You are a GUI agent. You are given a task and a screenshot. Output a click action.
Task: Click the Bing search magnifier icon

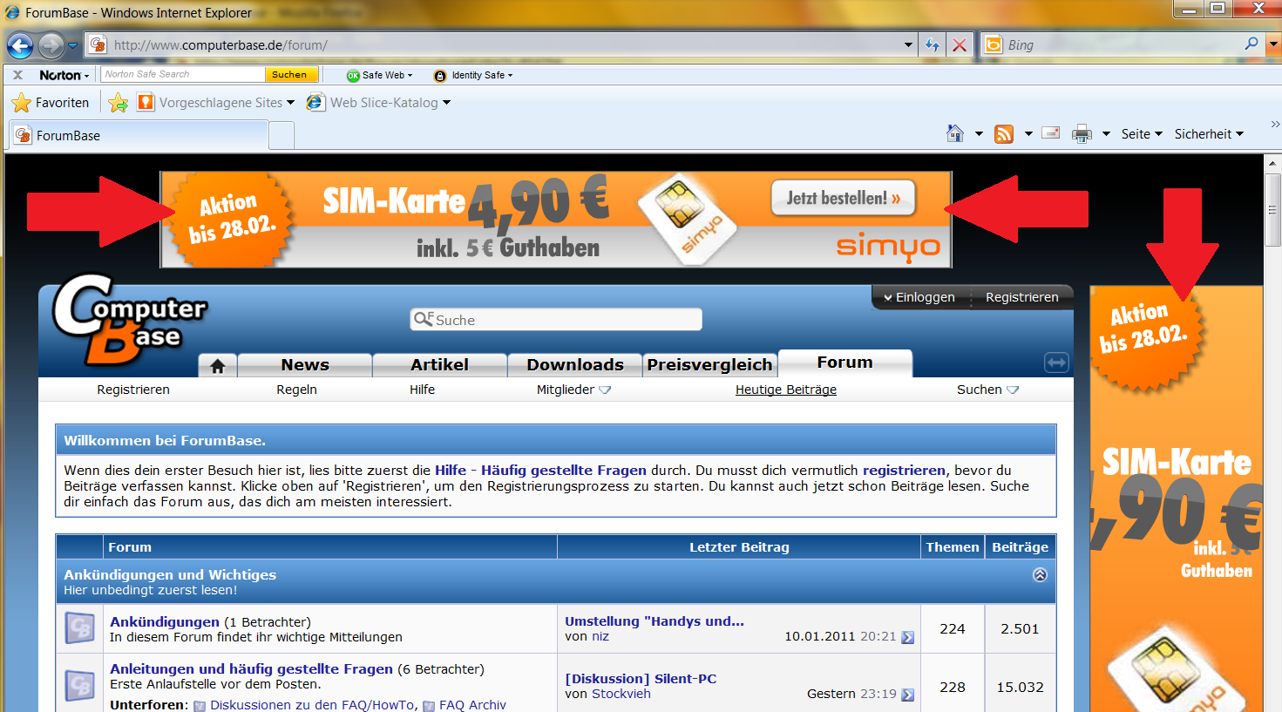pyautogui.click(x=1251, y=44)
